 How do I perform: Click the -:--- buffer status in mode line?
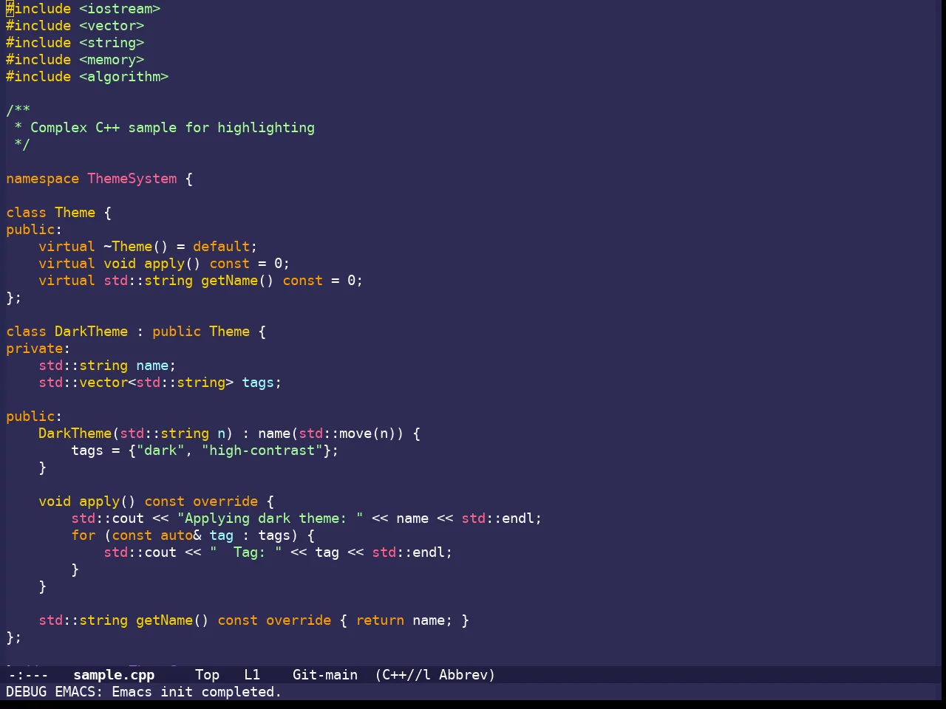click(28, 674)
